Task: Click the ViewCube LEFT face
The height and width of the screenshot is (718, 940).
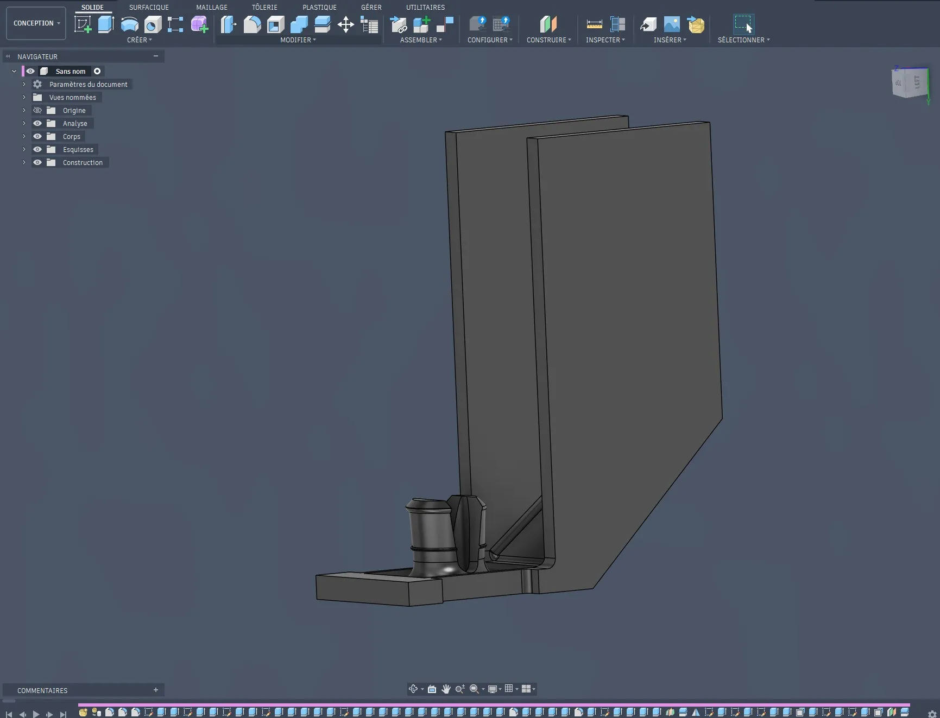Action: 917,82
